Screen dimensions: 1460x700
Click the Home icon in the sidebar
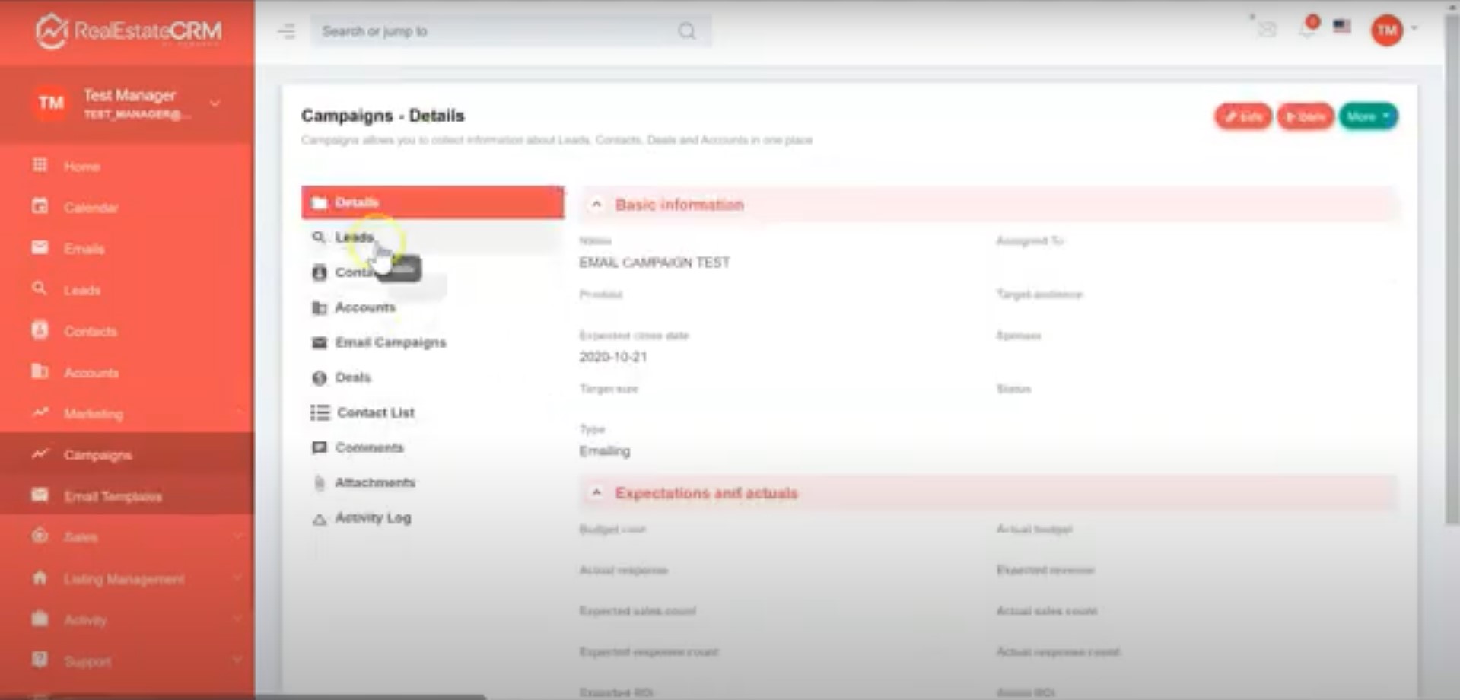pyautogui.click(x=40, y=166)
